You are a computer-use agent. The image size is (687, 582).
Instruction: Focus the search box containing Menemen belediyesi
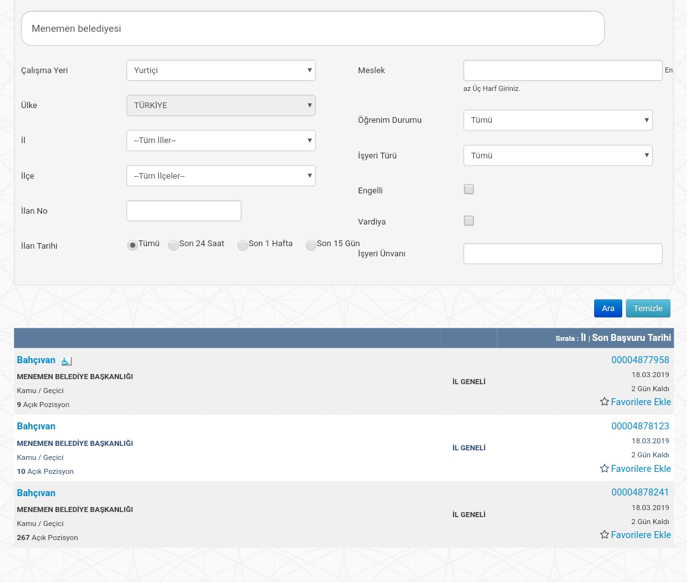313,29
